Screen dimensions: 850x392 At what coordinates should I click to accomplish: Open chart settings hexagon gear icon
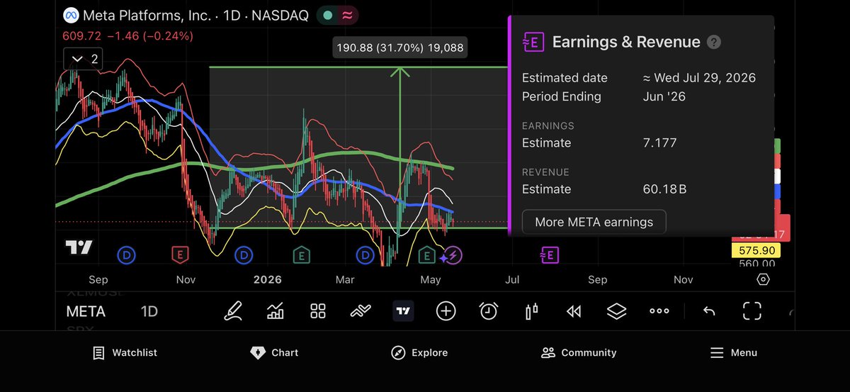[x=763, y=279]
